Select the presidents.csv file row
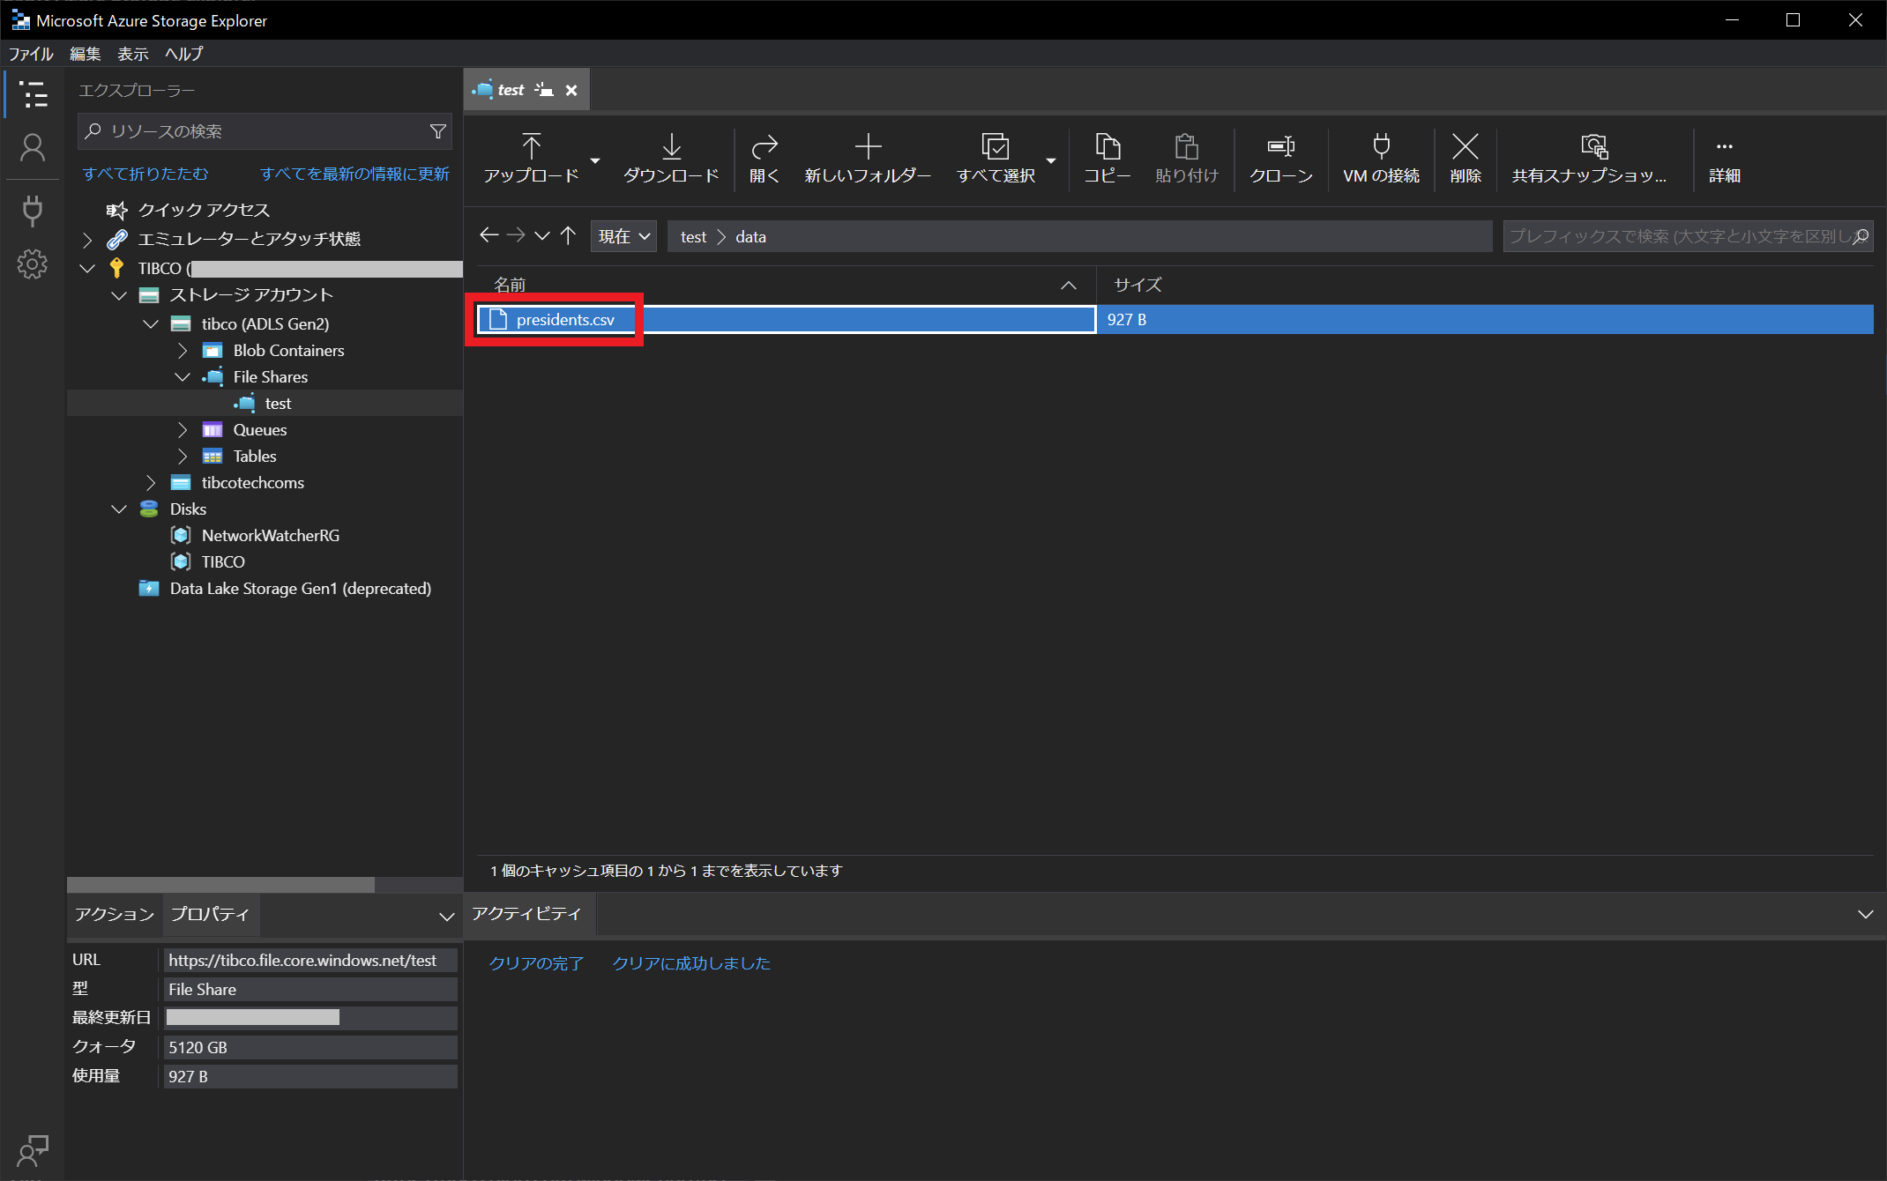 click(x=1175, y=319)
